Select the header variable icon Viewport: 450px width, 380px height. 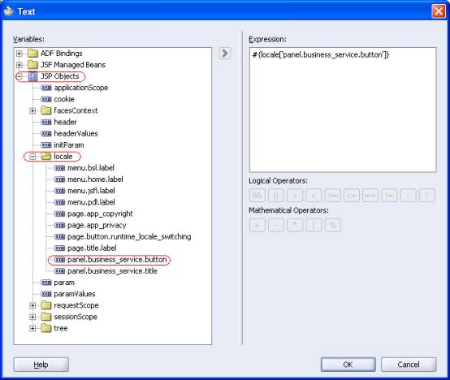click(46, 122)
